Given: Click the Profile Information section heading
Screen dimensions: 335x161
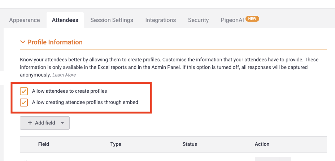Looking at the screenshot, I should click(55, 42).
